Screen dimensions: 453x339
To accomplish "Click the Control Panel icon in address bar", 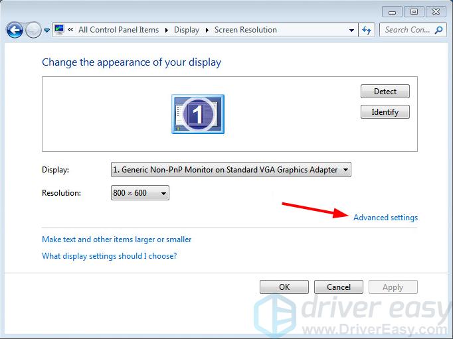I will click(59, 30).
